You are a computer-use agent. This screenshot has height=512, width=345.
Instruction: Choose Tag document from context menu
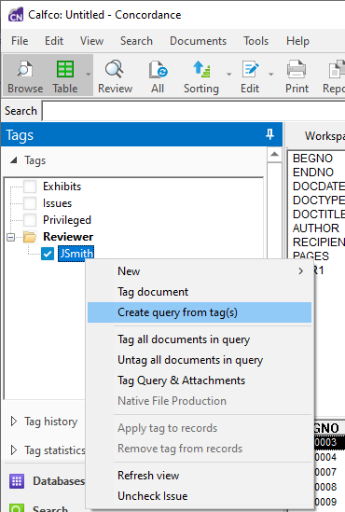pos(200,292)
